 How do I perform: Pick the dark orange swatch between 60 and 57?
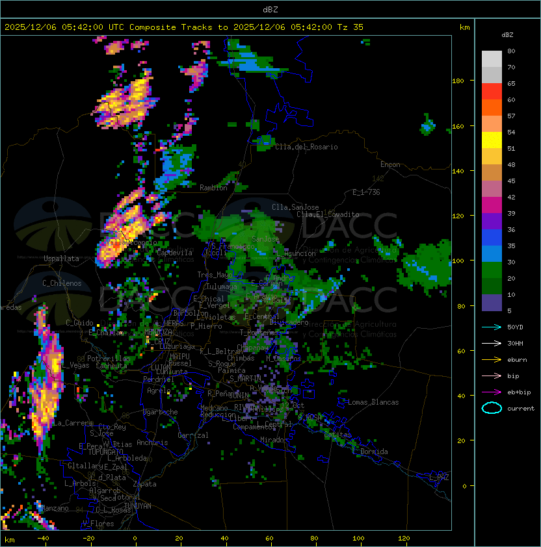492,107
